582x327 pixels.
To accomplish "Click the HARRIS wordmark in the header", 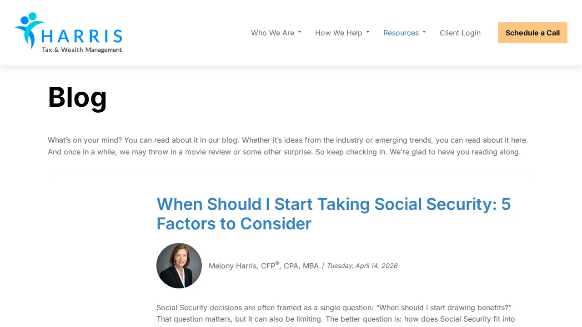I will 82,36.
